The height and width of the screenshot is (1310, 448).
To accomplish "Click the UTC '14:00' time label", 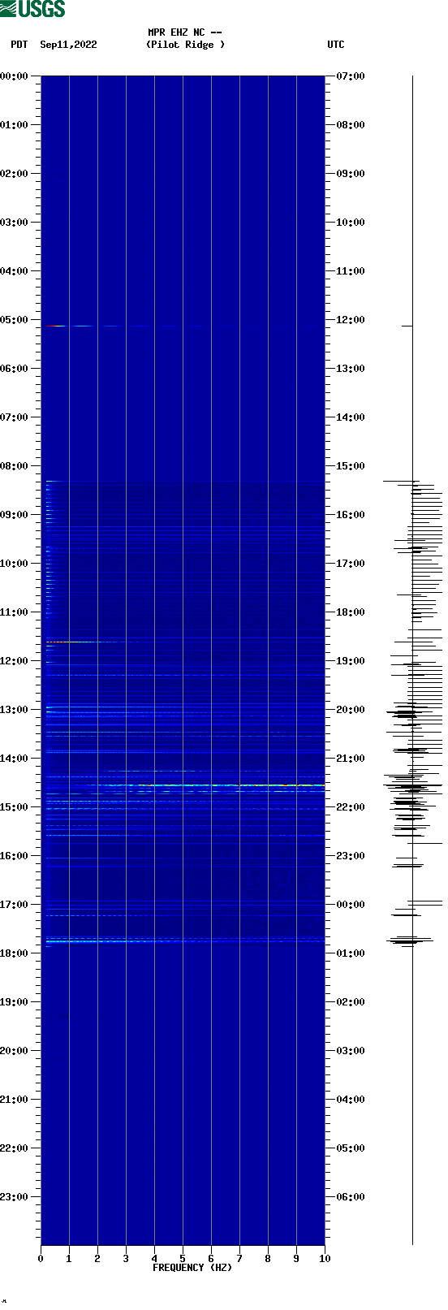I will [x=351, y=417].
